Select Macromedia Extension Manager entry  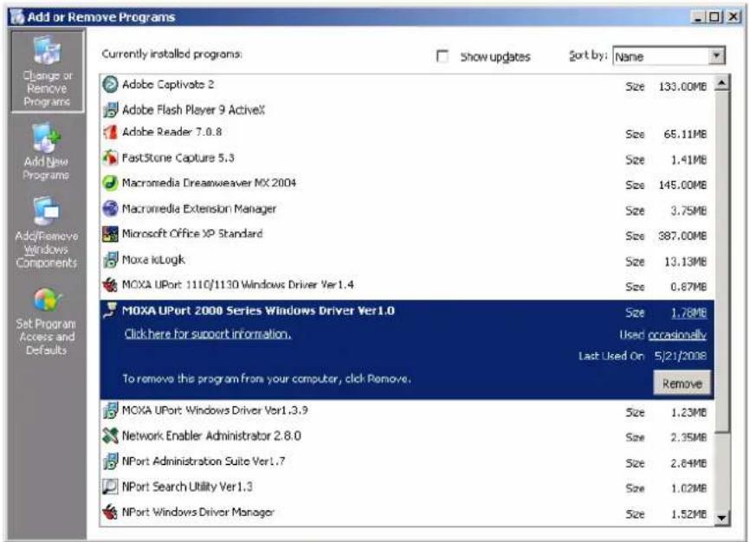[406, 210]
